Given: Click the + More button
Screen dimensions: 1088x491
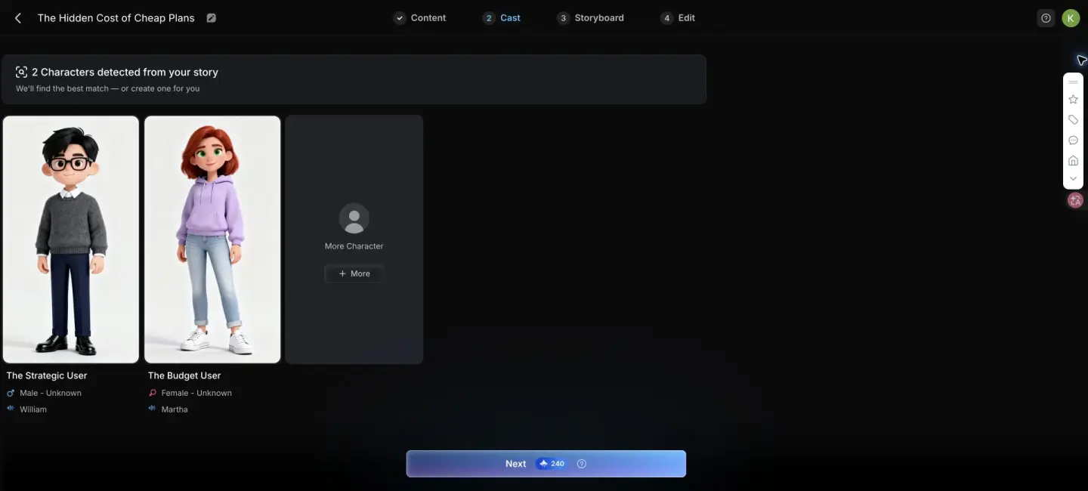Looking at the screenshot, I should (x=354, y=273).
